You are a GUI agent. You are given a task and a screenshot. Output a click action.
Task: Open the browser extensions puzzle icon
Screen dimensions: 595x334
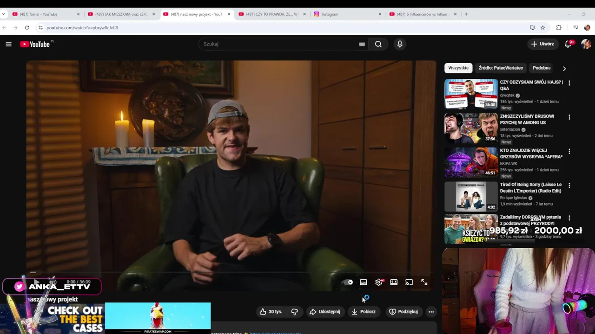[x=559, y=28]
